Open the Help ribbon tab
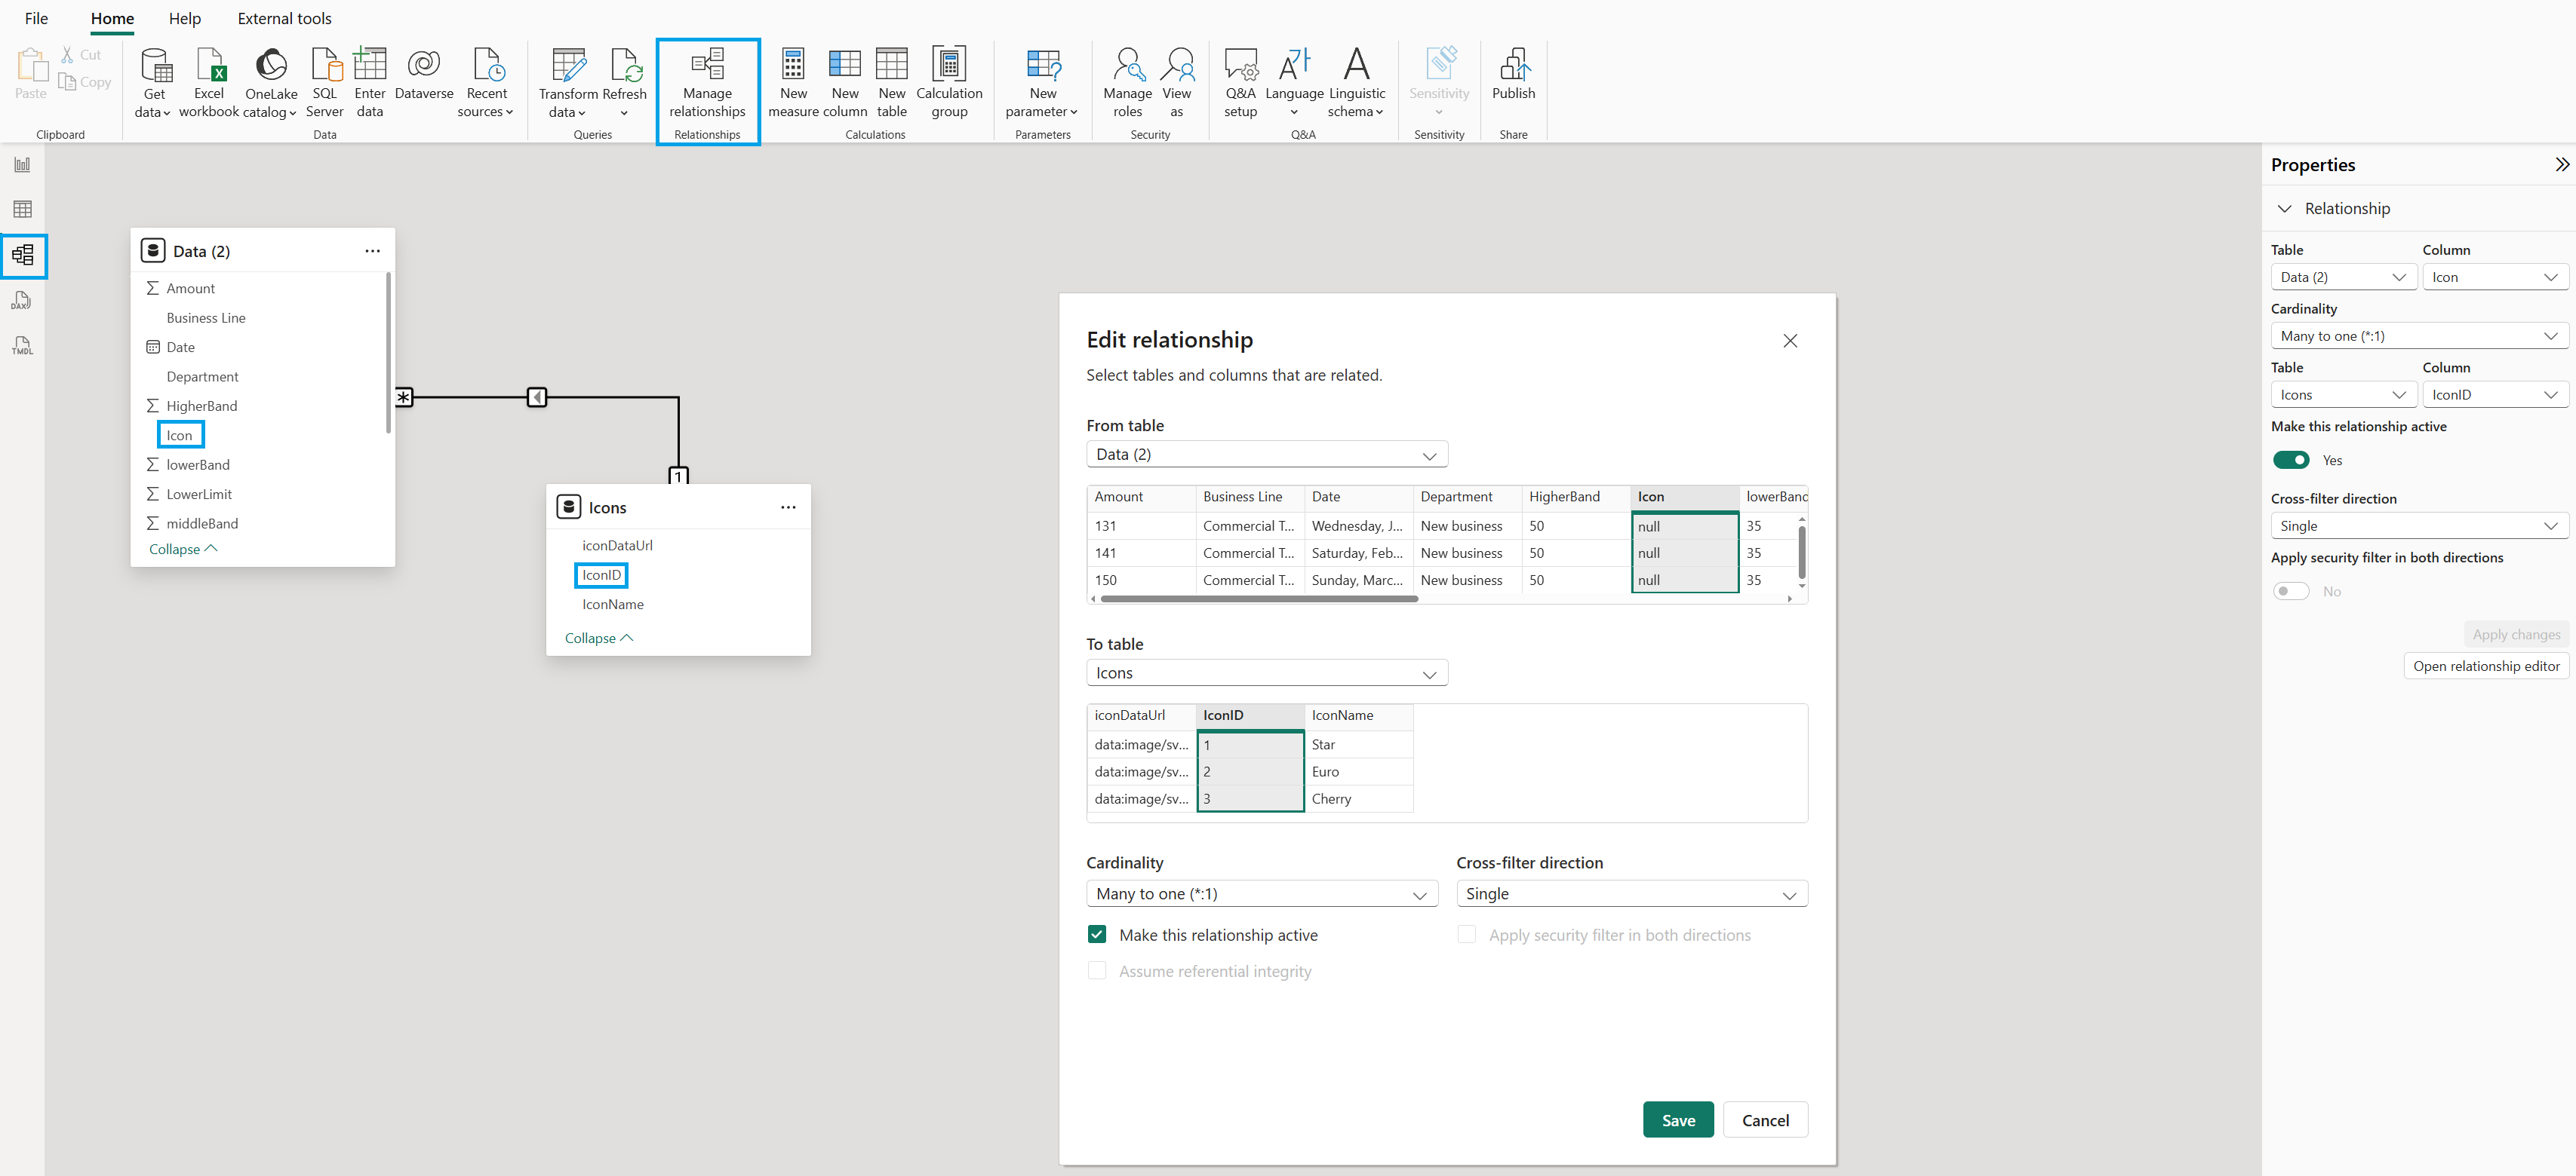 (x=184, y=18)
